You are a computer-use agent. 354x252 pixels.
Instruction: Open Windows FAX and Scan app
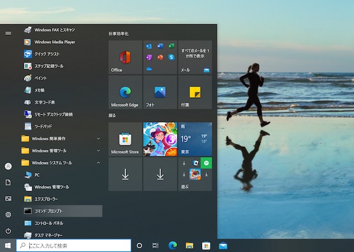click(61, 30)
